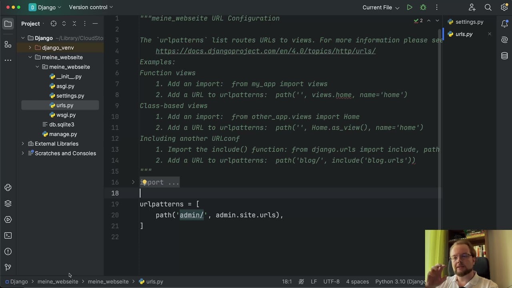Open the Database tool window icon
The width and height of the screenshot is (512, 288).
pos(504,56)
